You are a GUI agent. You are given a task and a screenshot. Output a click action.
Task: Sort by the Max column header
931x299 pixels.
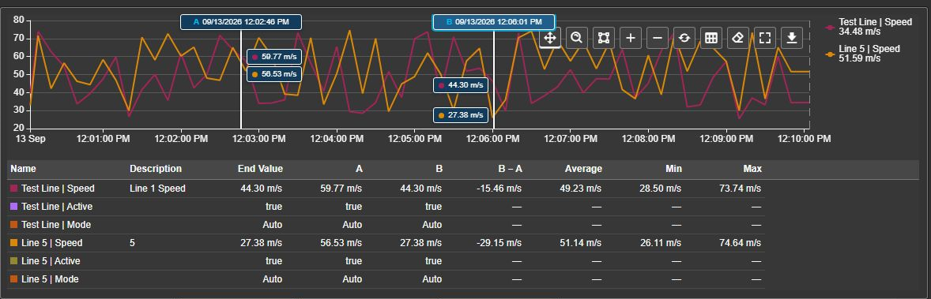(x=752, y=169)
